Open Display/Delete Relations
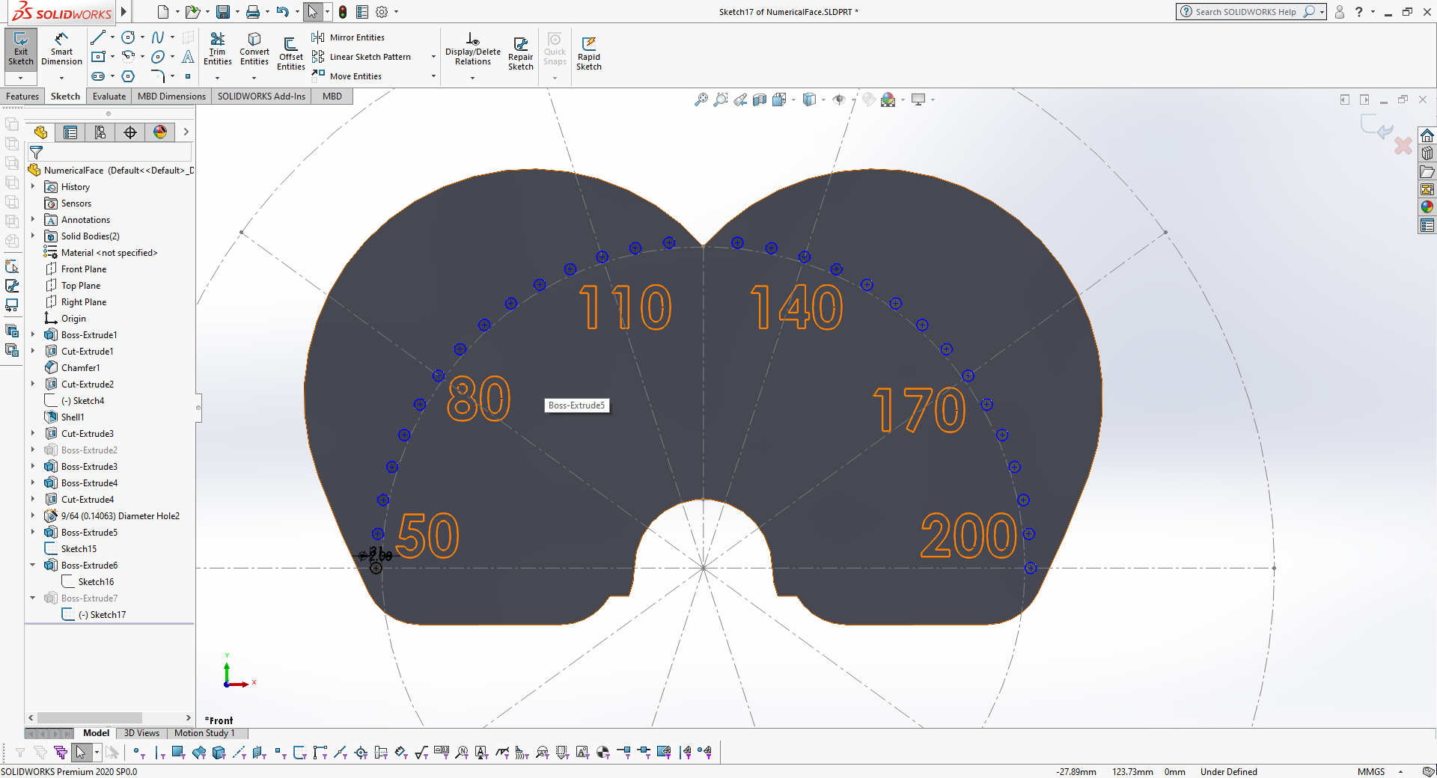Screen dimensions: 1437x778 click(473, 49)
